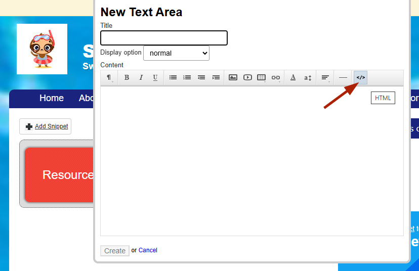Insert an unordered bullet list
Image resolution: width=419 pixels, height=271 pixels.
point(173,77)
